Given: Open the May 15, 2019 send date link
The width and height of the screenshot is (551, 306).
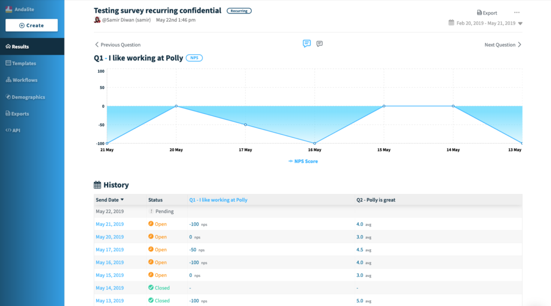Looking at the screenshot, I should 110,275.
